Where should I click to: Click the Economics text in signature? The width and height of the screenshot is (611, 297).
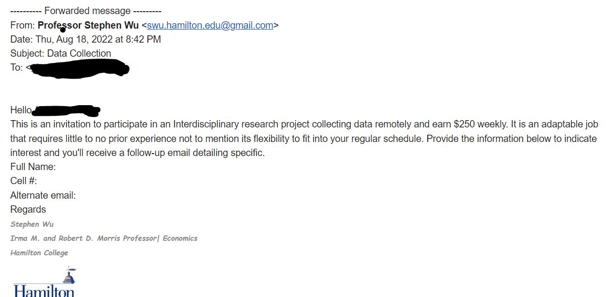180,238
